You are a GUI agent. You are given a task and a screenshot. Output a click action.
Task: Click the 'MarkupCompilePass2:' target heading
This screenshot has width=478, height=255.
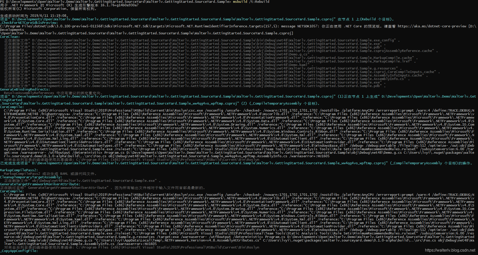[19, 170]
